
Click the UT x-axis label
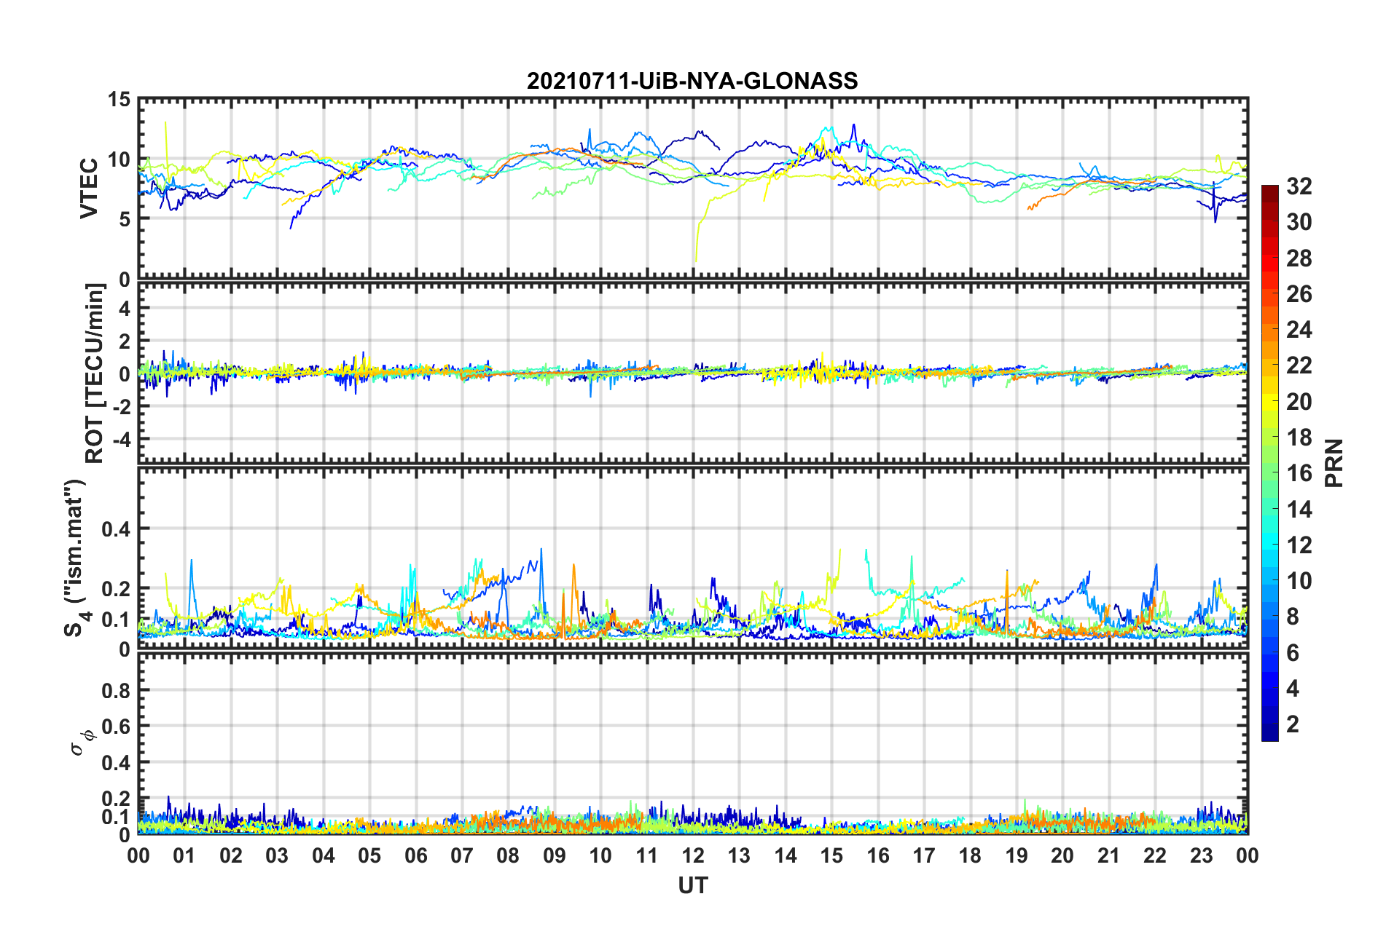[x=692, y=885]
